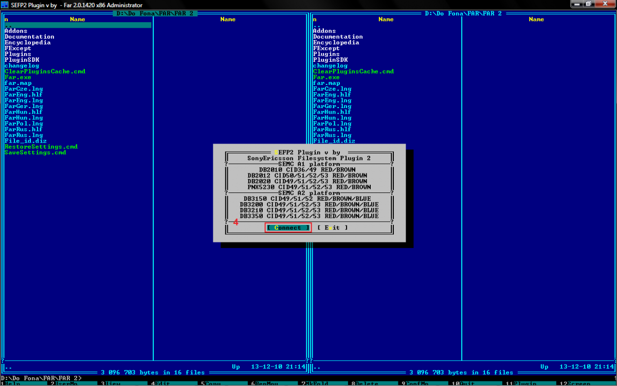Click the command line prompt input

308,378
